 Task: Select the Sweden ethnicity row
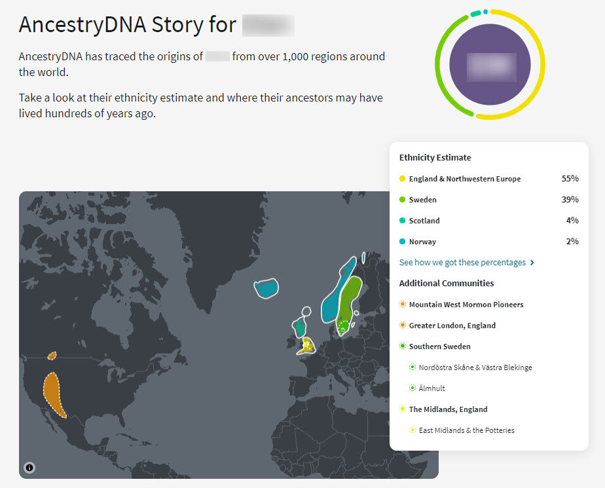point(489,200)
